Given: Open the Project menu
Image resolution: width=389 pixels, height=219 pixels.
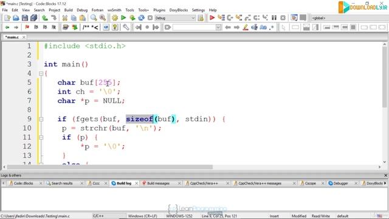Looking at the screenshot, I should [54, 10].
